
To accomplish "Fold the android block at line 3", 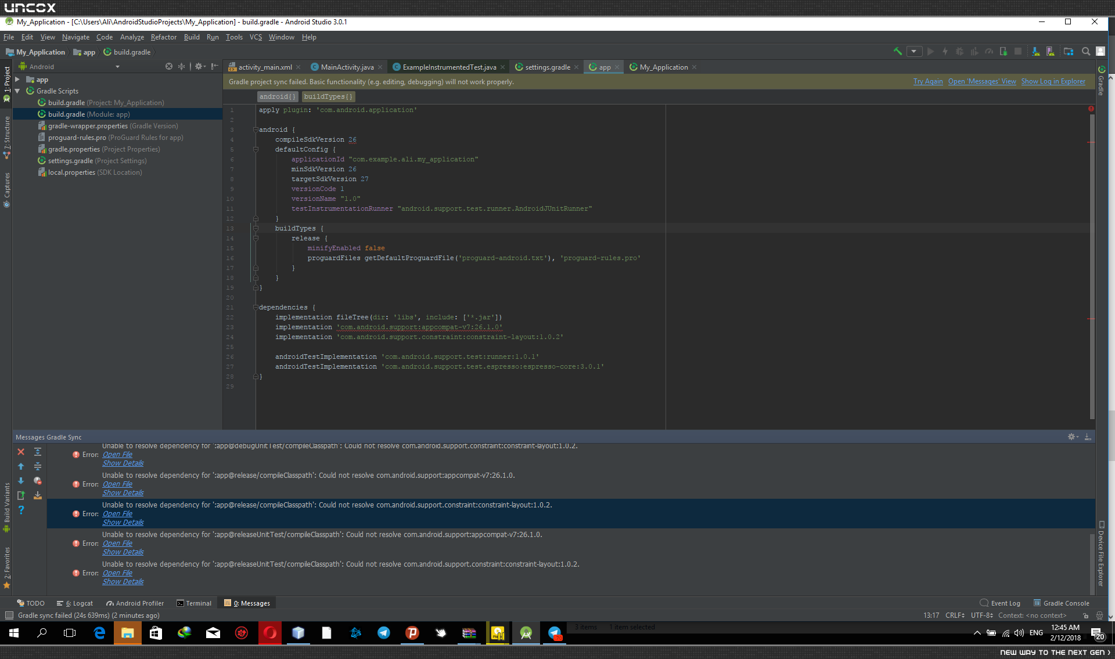I will [256, 129].
